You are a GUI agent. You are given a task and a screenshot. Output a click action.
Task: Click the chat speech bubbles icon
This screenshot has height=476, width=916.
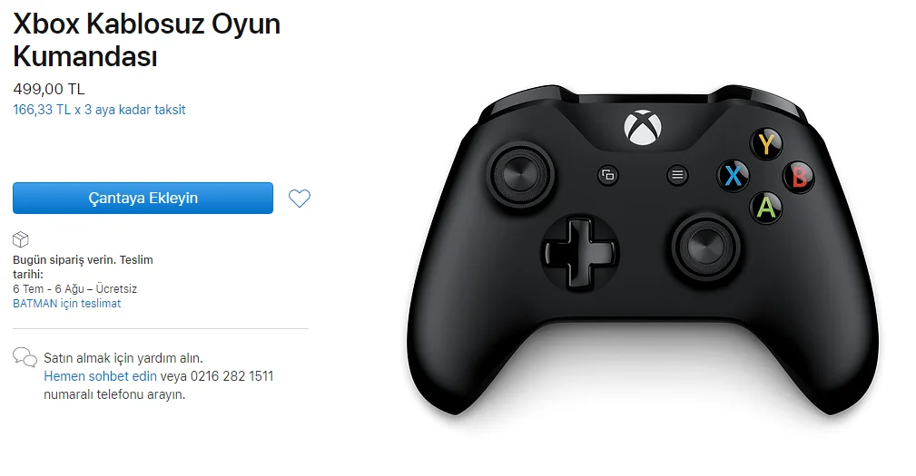25,357
